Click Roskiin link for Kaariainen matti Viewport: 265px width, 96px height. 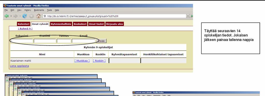click(99, 61)
